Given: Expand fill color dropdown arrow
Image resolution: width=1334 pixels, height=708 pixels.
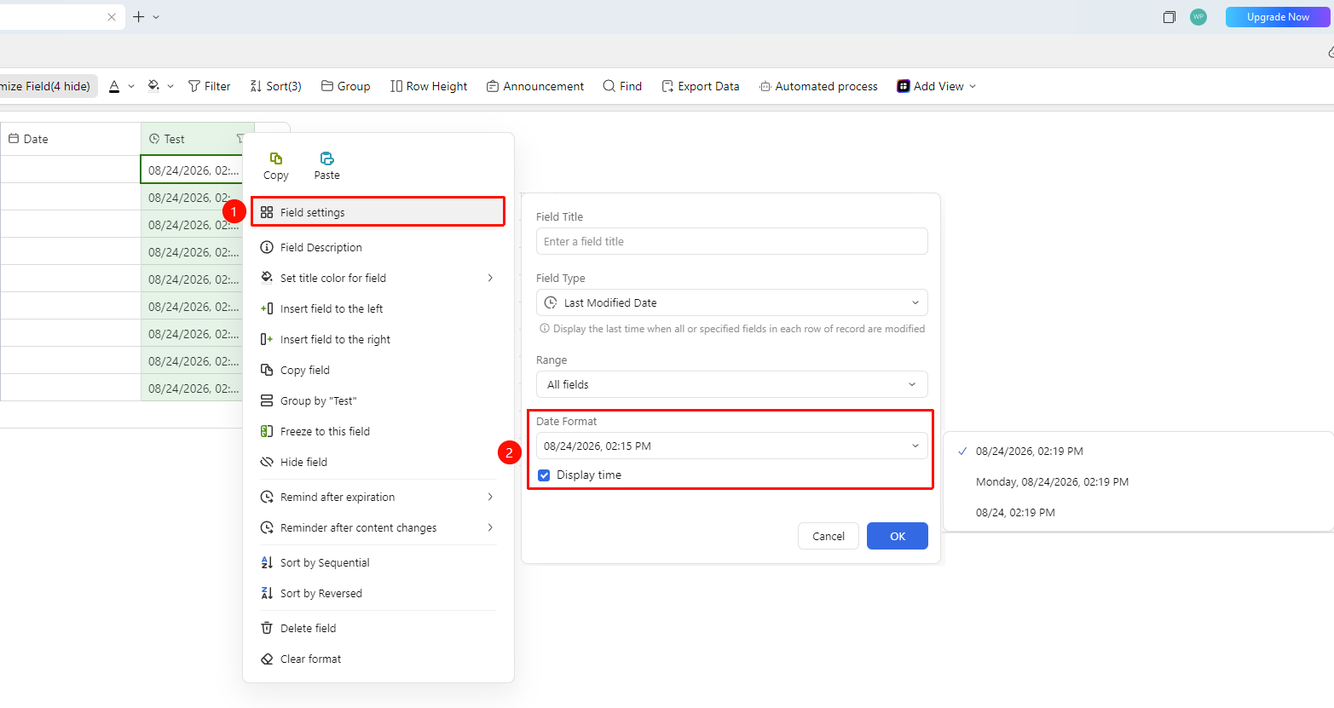Looking at the screenshot, I should 170,86.
